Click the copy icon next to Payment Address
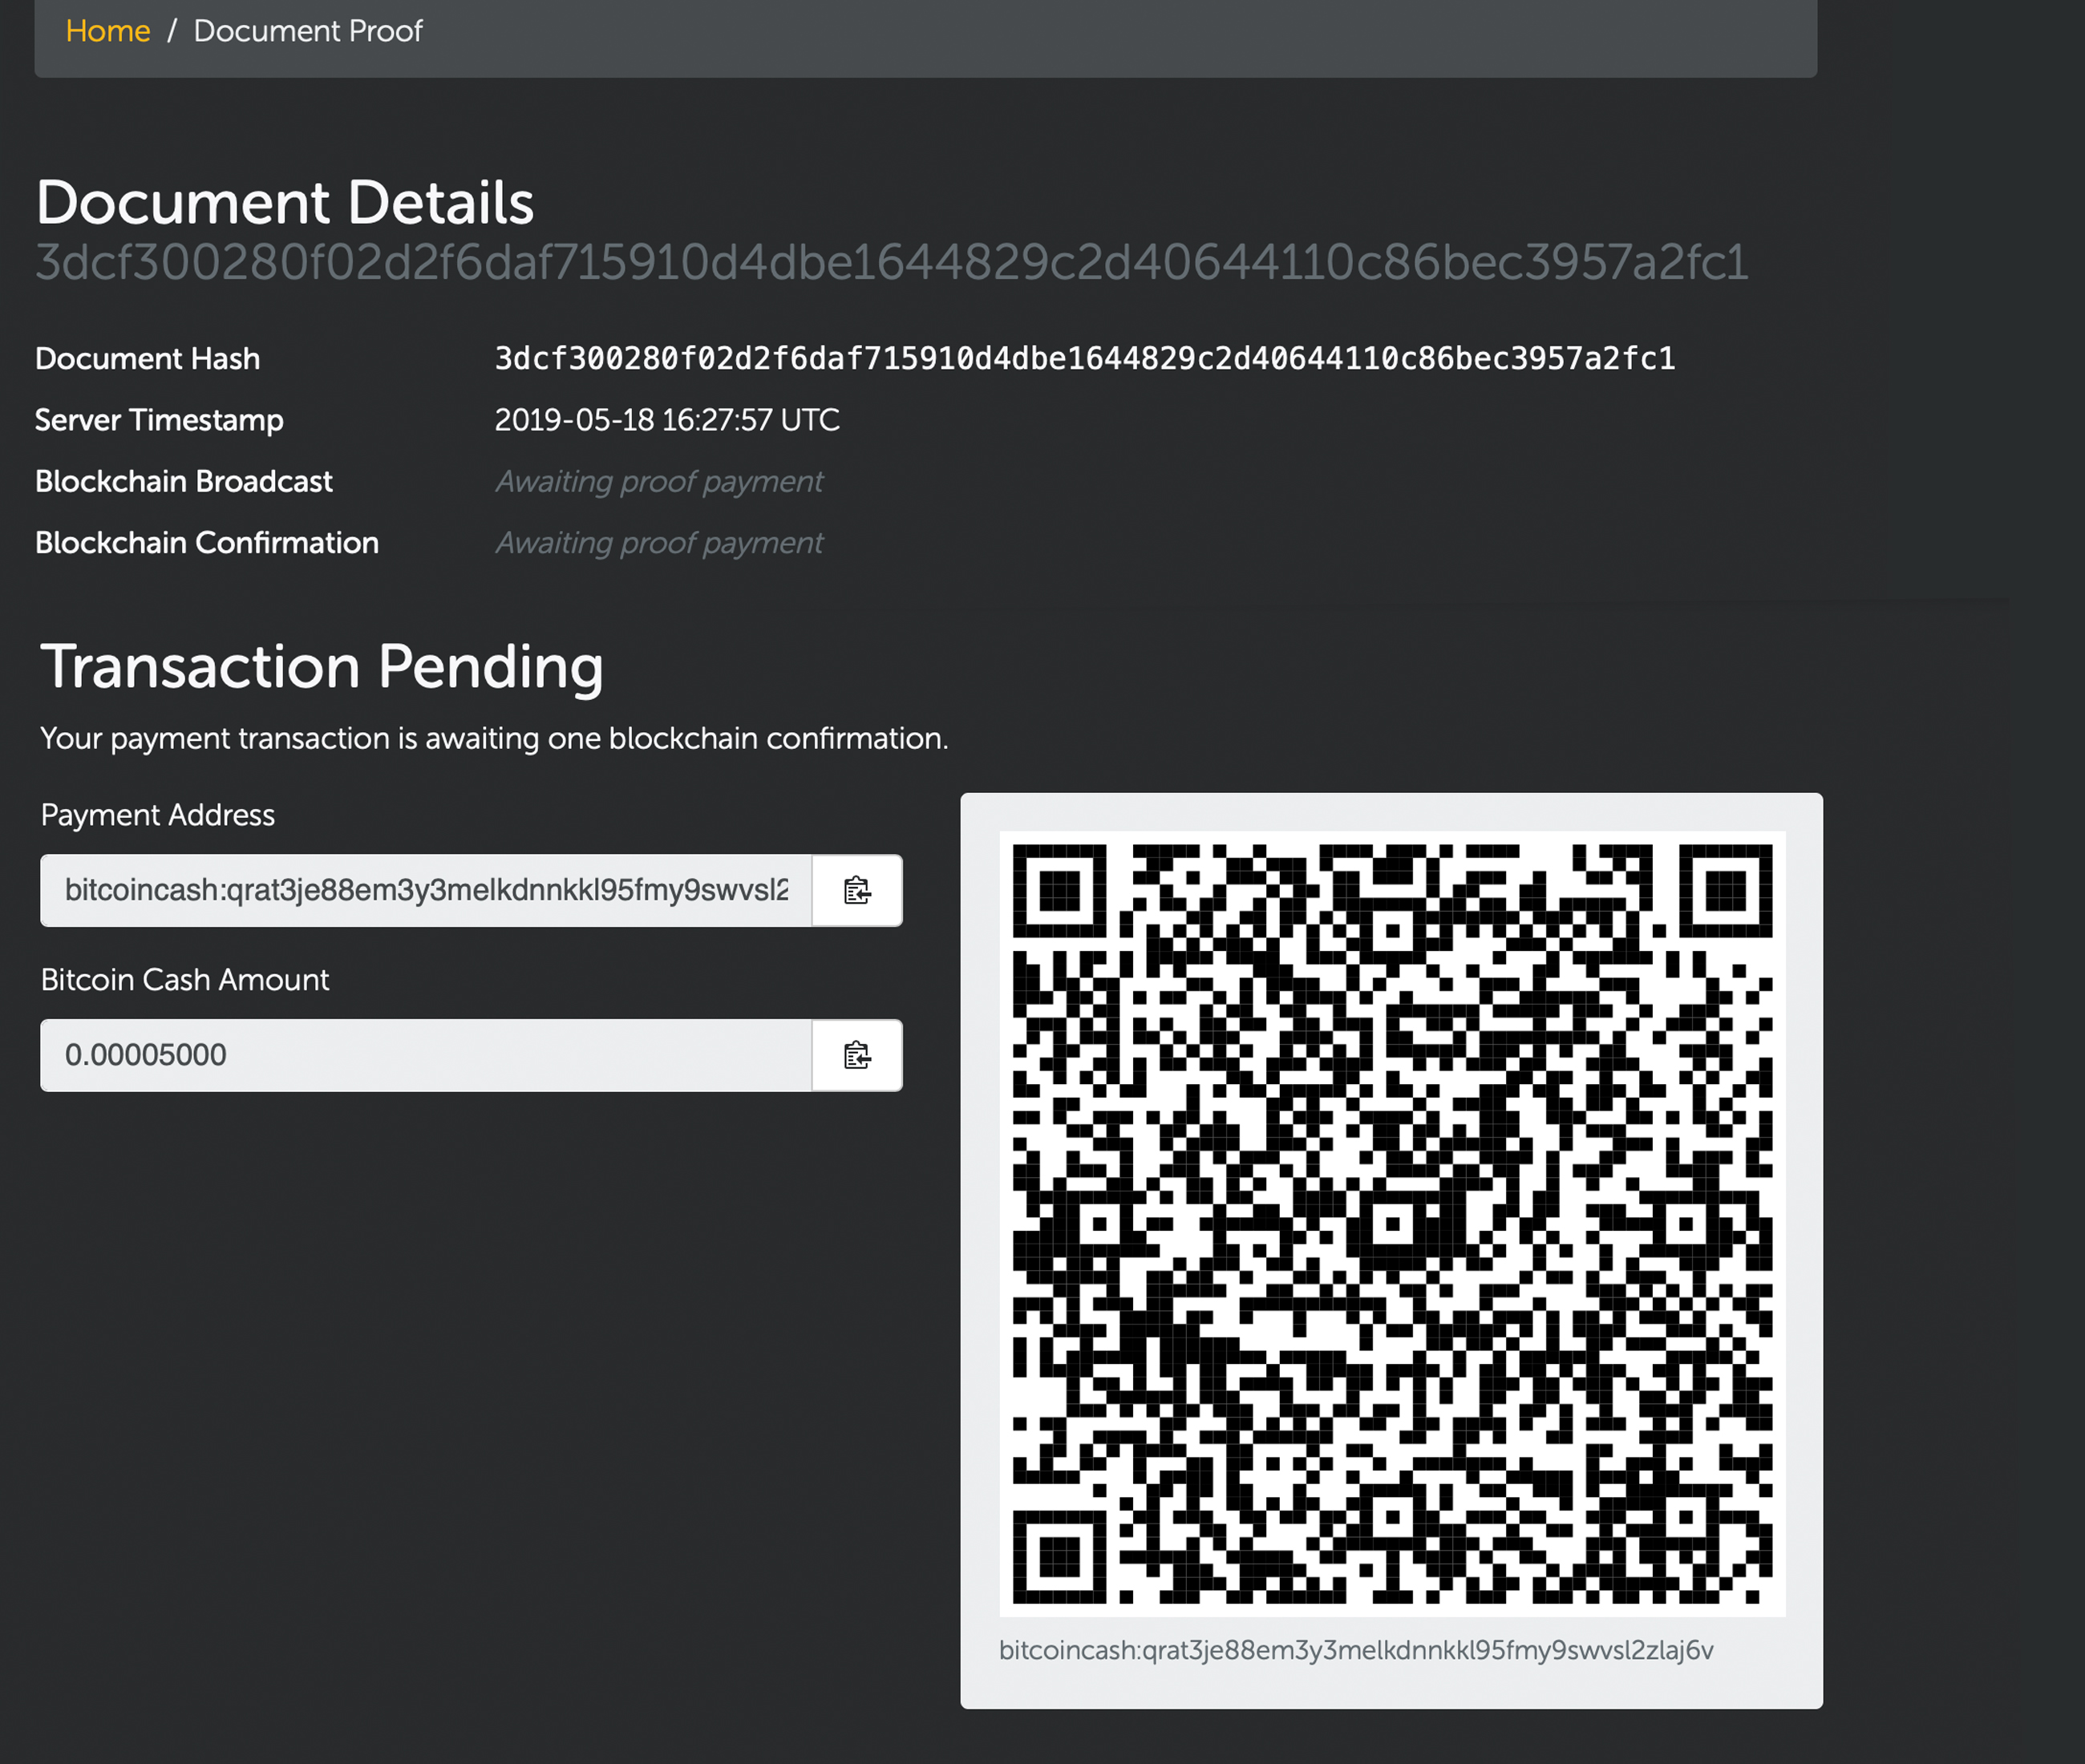Image resolution: width=2085 pixels, height=1764 pixels. point(856,889)
